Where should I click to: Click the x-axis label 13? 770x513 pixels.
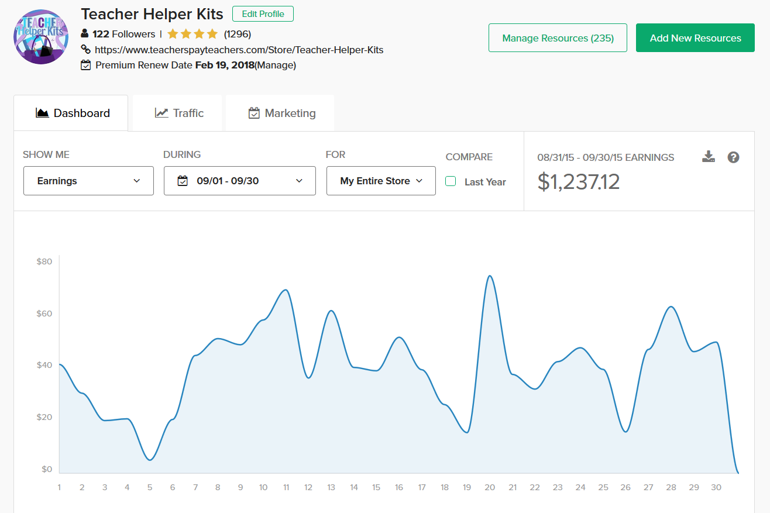pos(331,487)
